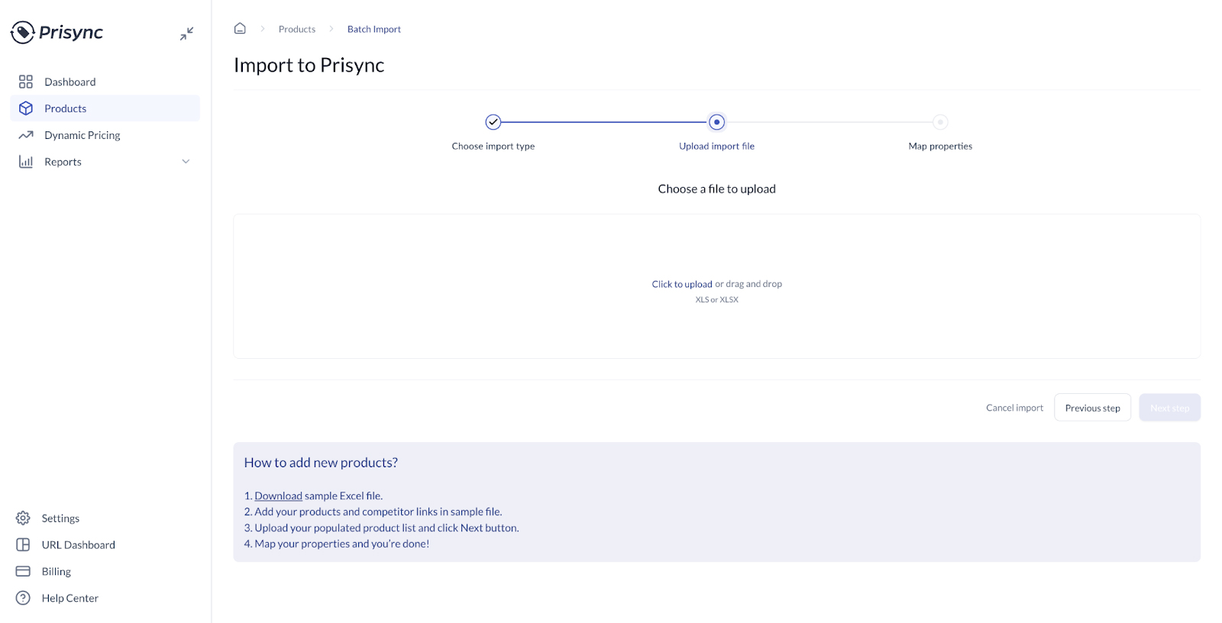Click to upload link in drop zone
This screenshot has width=1222, height=623.
tap(681, 284)
